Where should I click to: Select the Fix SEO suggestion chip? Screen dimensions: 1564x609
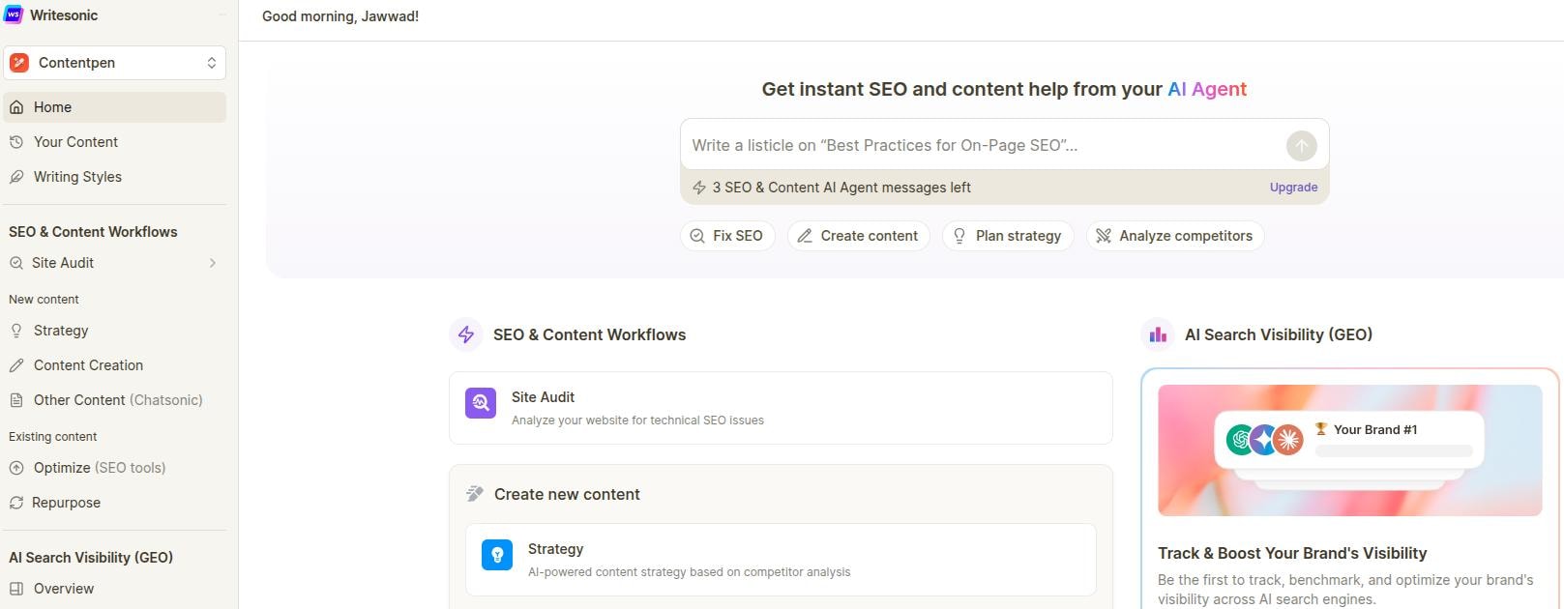click(727, 236)
